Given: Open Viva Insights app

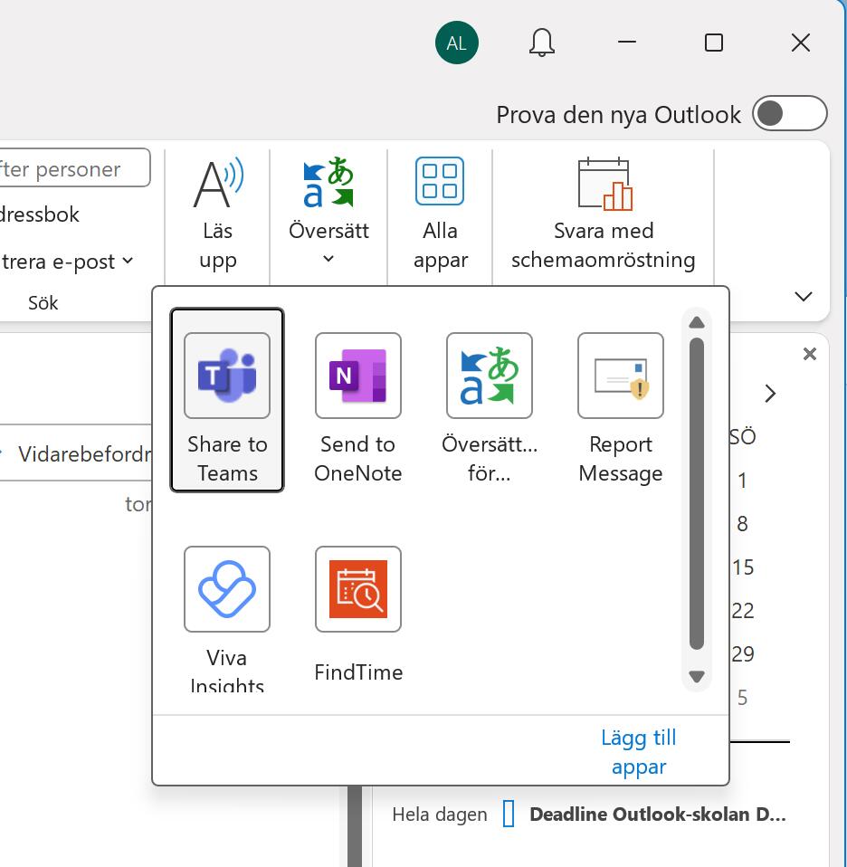Looking at the screenshot, I should [226, 619].
